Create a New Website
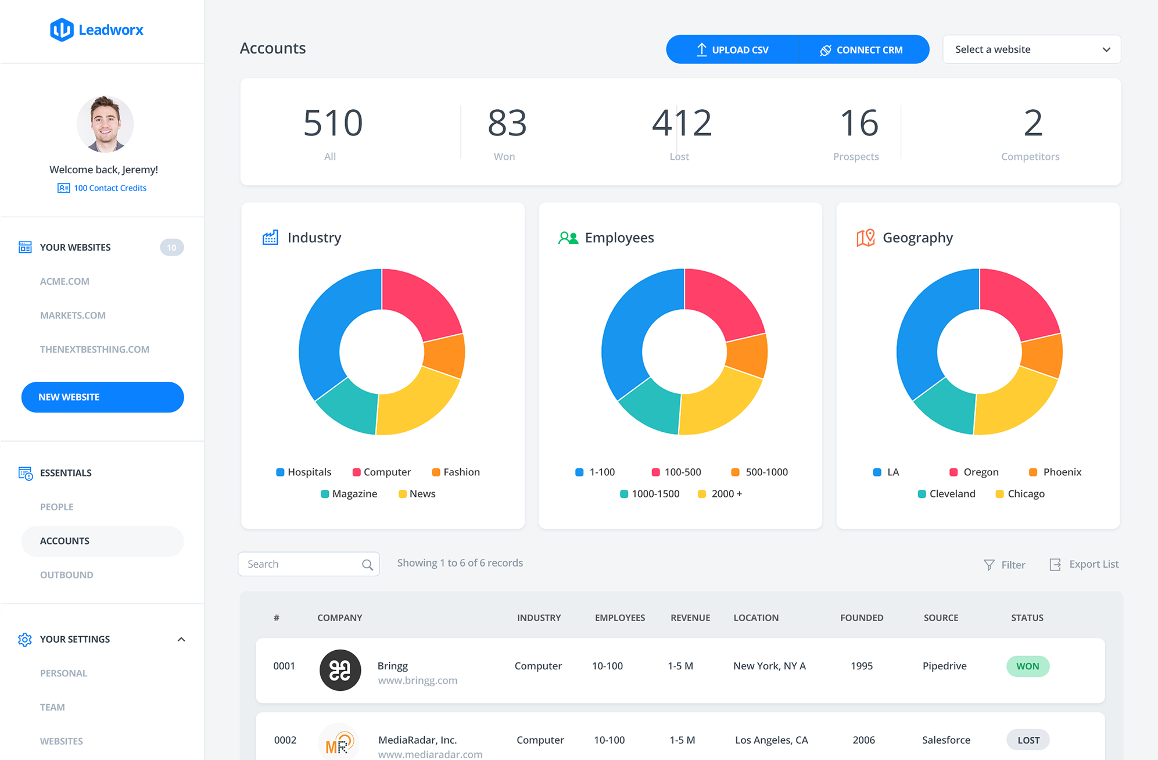1158x760 pixels. pyautogui.click(x=103, y=397)
